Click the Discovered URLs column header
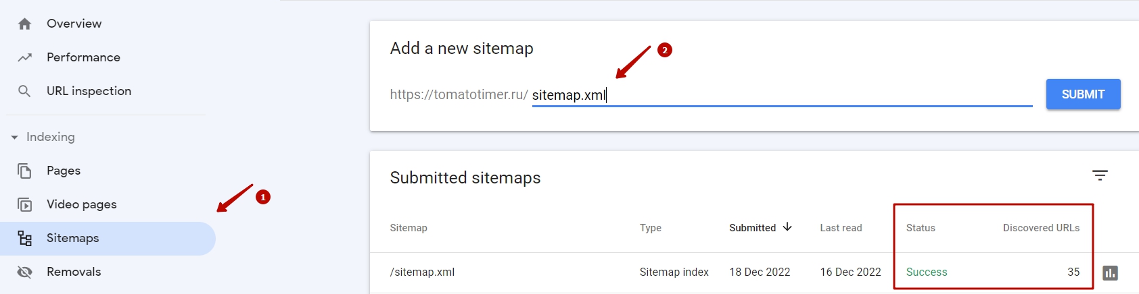The image size is (1139, 294). (x=1041, y=228)
